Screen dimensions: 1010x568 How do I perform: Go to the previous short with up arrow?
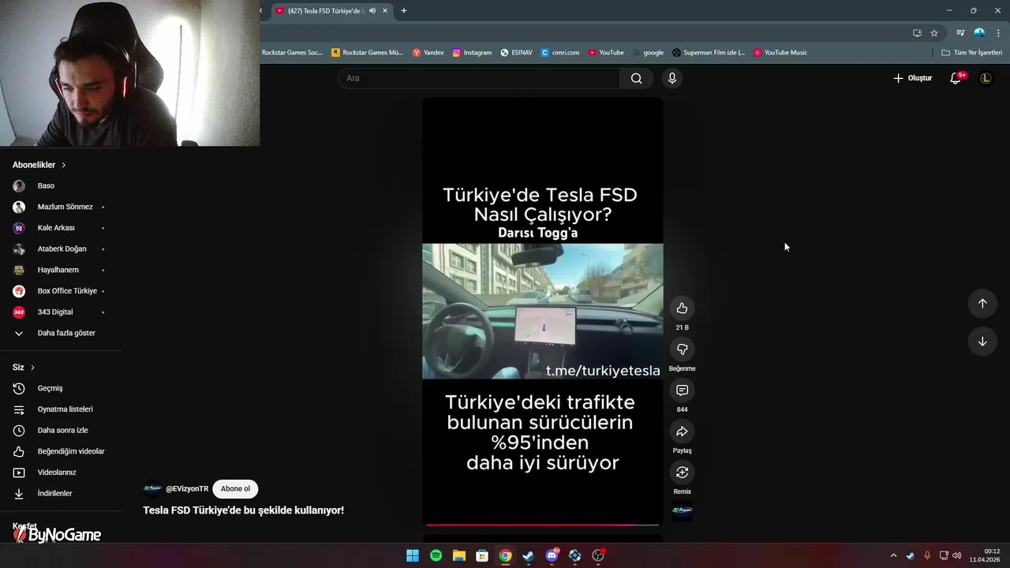point(982,304)
